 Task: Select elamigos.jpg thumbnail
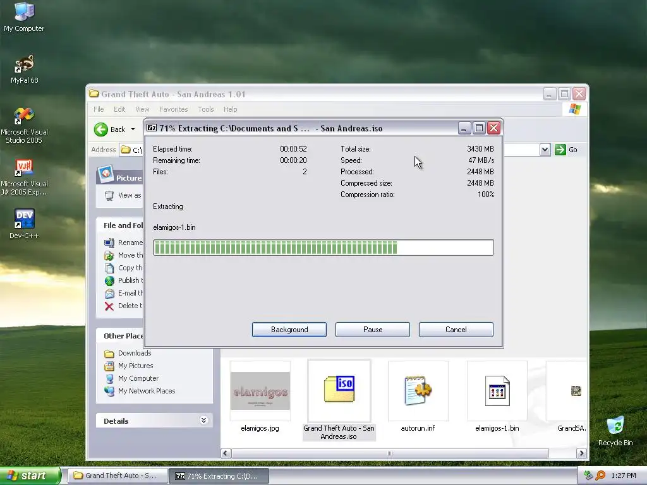pos(260,391)
